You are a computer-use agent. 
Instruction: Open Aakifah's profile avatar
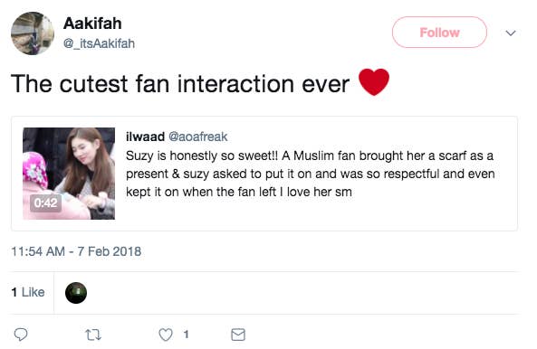(x=33, y=33)
